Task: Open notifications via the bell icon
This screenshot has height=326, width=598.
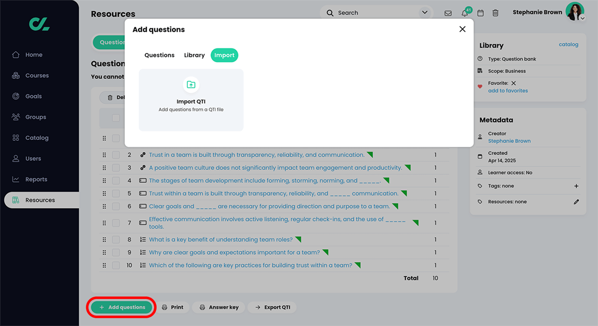Action: 464,12
